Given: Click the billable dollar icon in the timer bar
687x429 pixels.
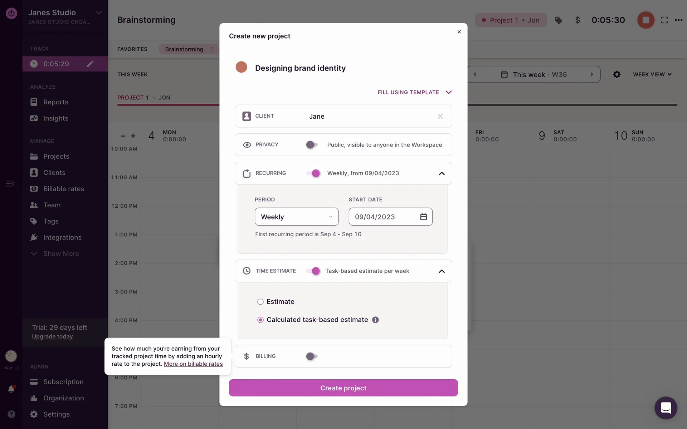Looking at the screenshot, I should point(578,20).
